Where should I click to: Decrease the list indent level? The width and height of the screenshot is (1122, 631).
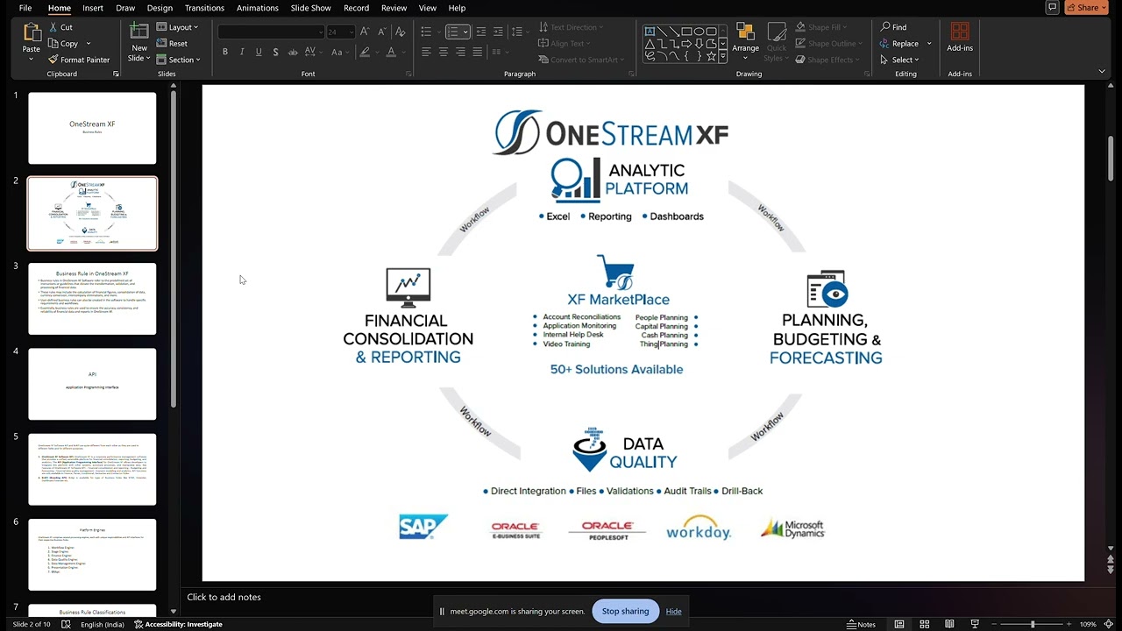point(480,32)
